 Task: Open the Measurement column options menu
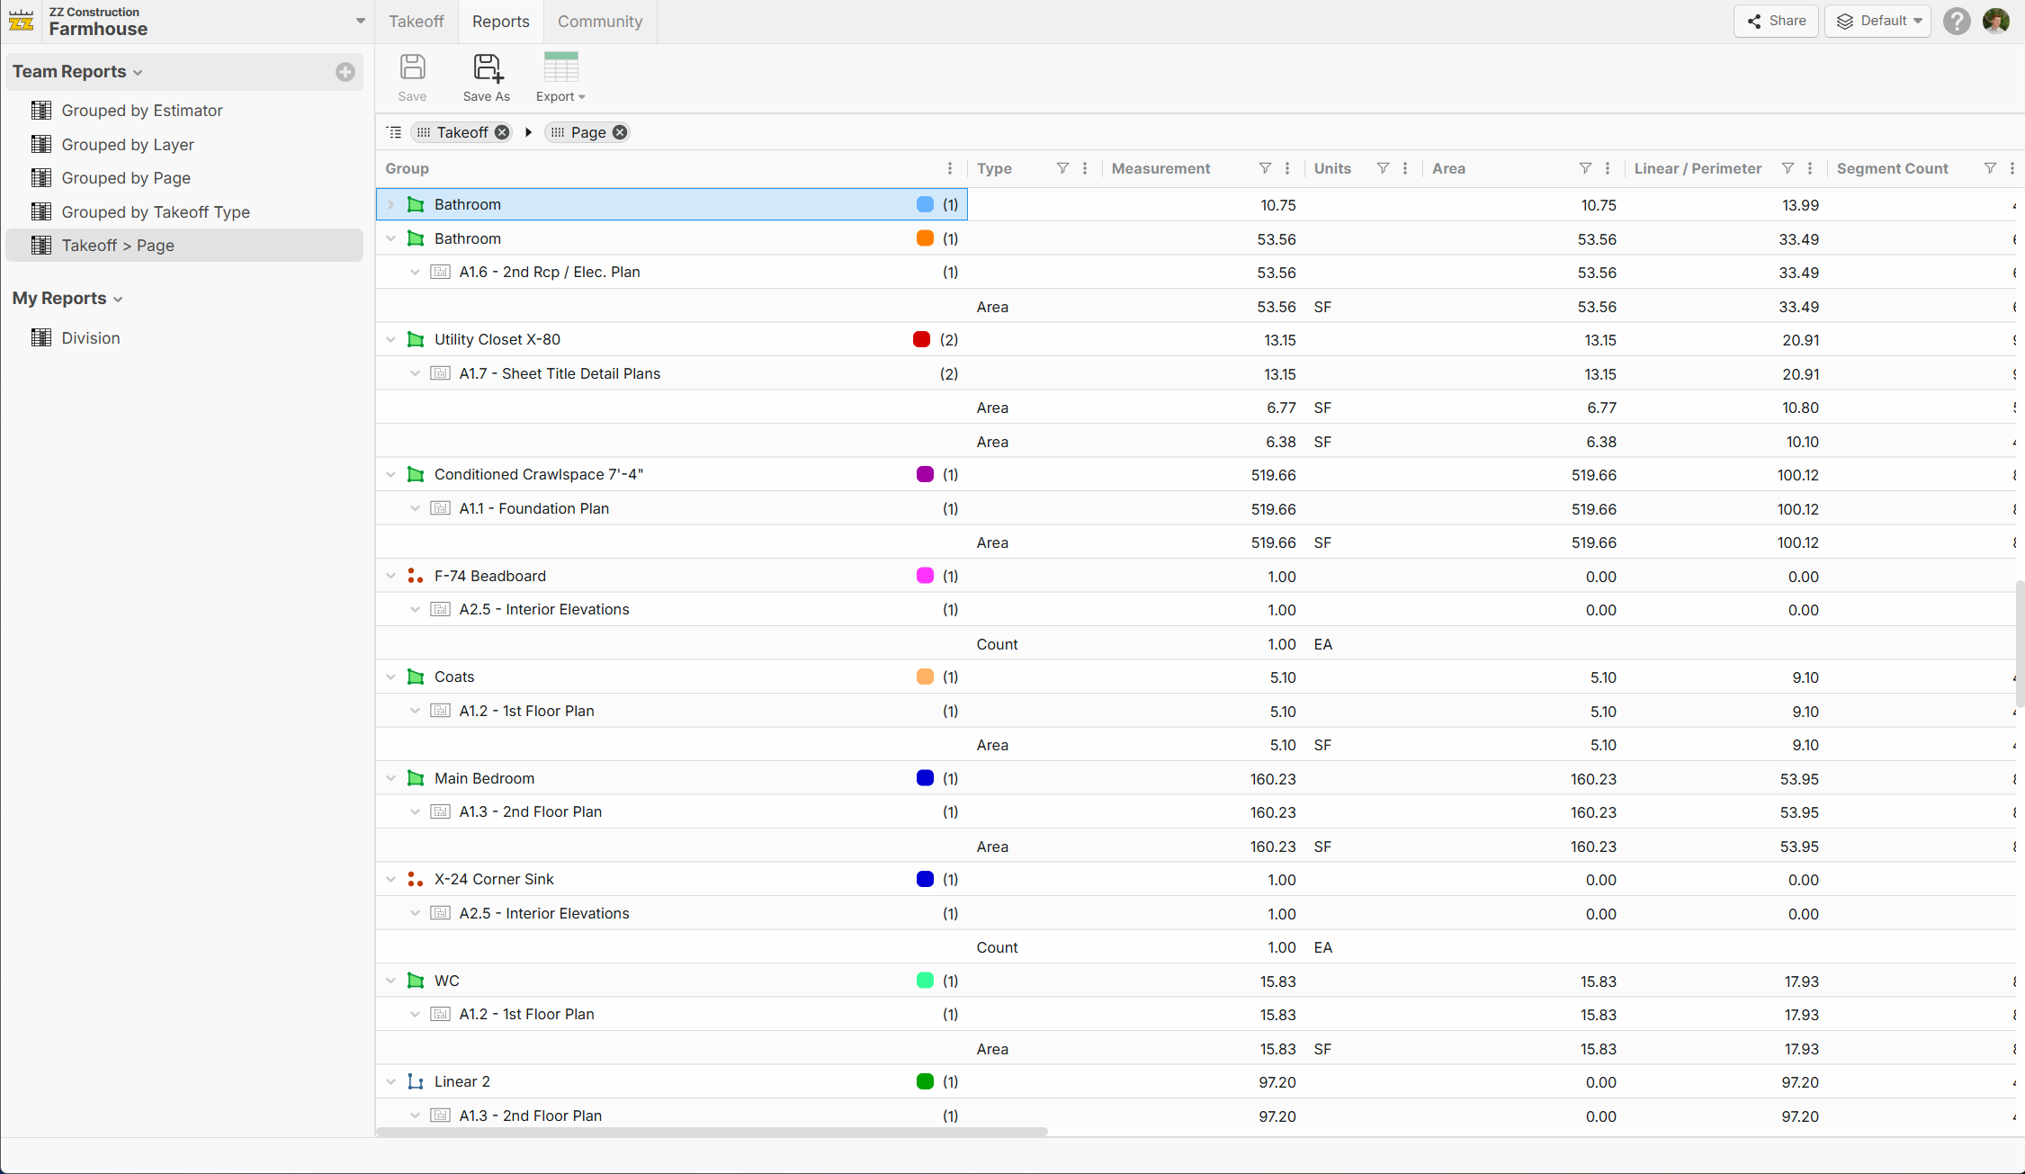click(1287, 168)
